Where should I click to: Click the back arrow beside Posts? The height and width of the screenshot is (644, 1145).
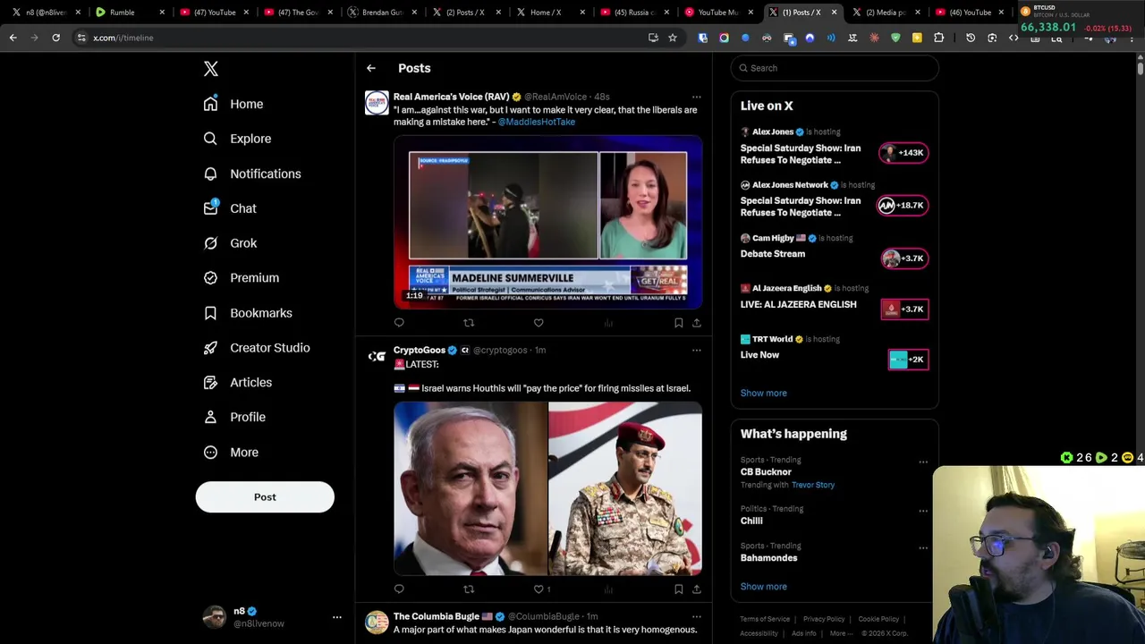tap(371, 68)
